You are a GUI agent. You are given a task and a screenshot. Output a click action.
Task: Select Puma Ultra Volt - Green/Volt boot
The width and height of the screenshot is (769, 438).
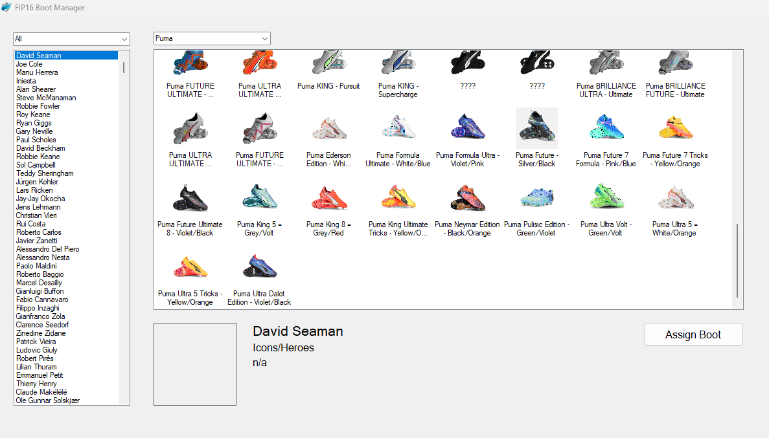click(x=606, y=197)
